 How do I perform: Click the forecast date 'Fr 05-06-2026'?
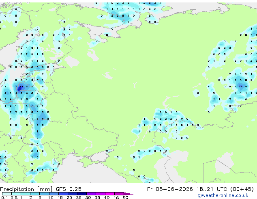[x=170, y=189]
